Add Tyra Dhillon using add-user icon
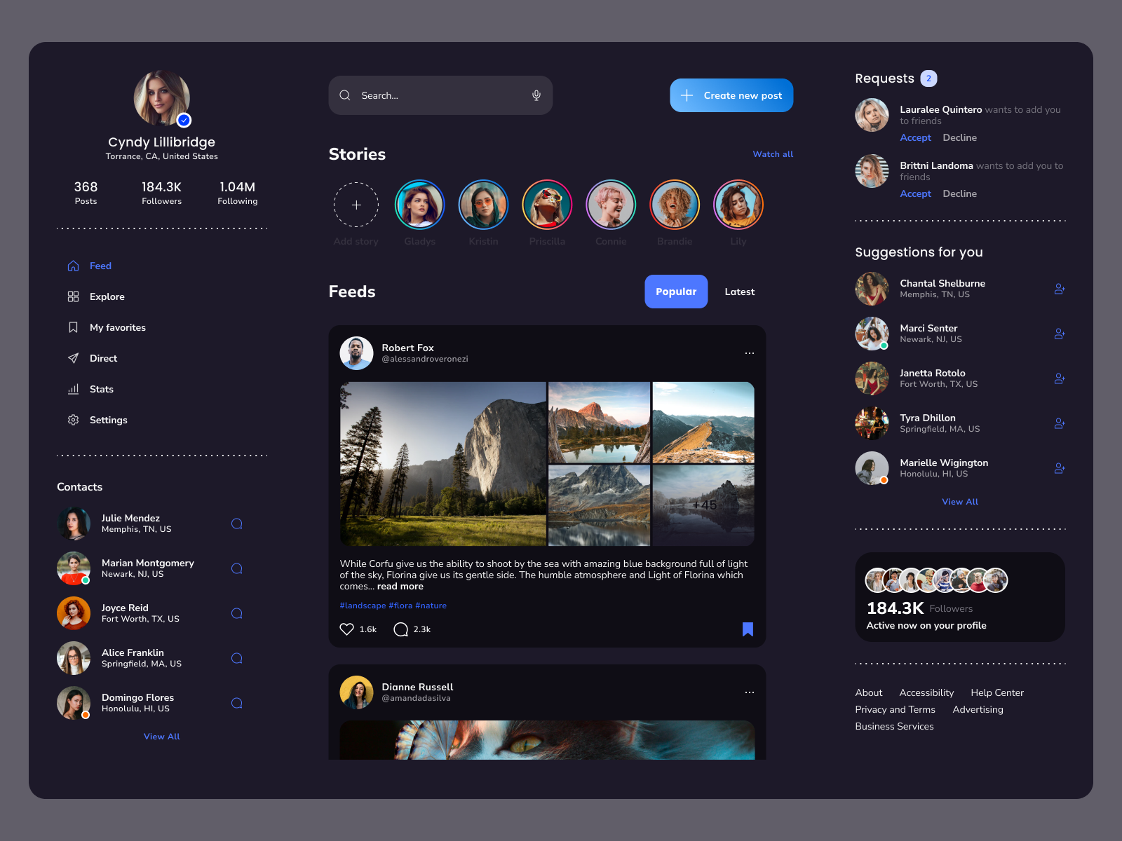Viewport: 1122px width, 841px height. pyautogui.click(x=1059, y=423)
